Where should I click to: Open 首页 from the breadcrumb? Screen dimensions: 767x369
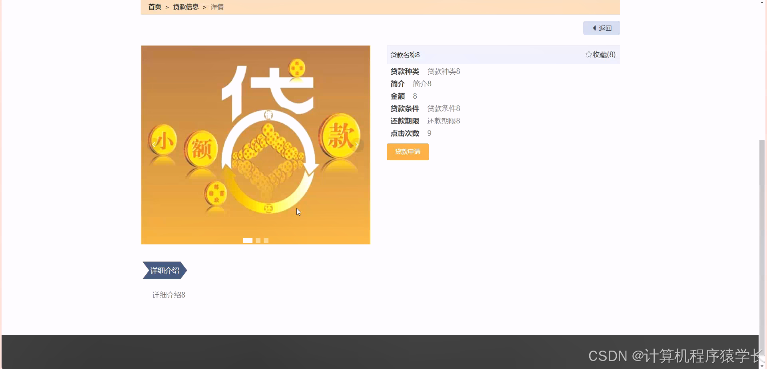(155, 7)
